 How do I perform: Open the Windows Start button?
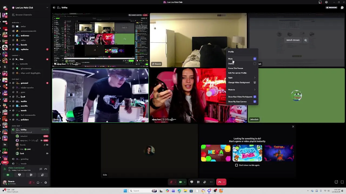point(125,191)
